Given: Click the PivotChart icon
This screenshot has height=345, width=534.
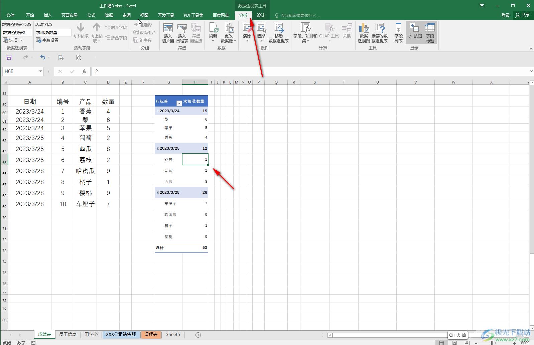Looking at the screenshot, I should (x=364, y=28).
